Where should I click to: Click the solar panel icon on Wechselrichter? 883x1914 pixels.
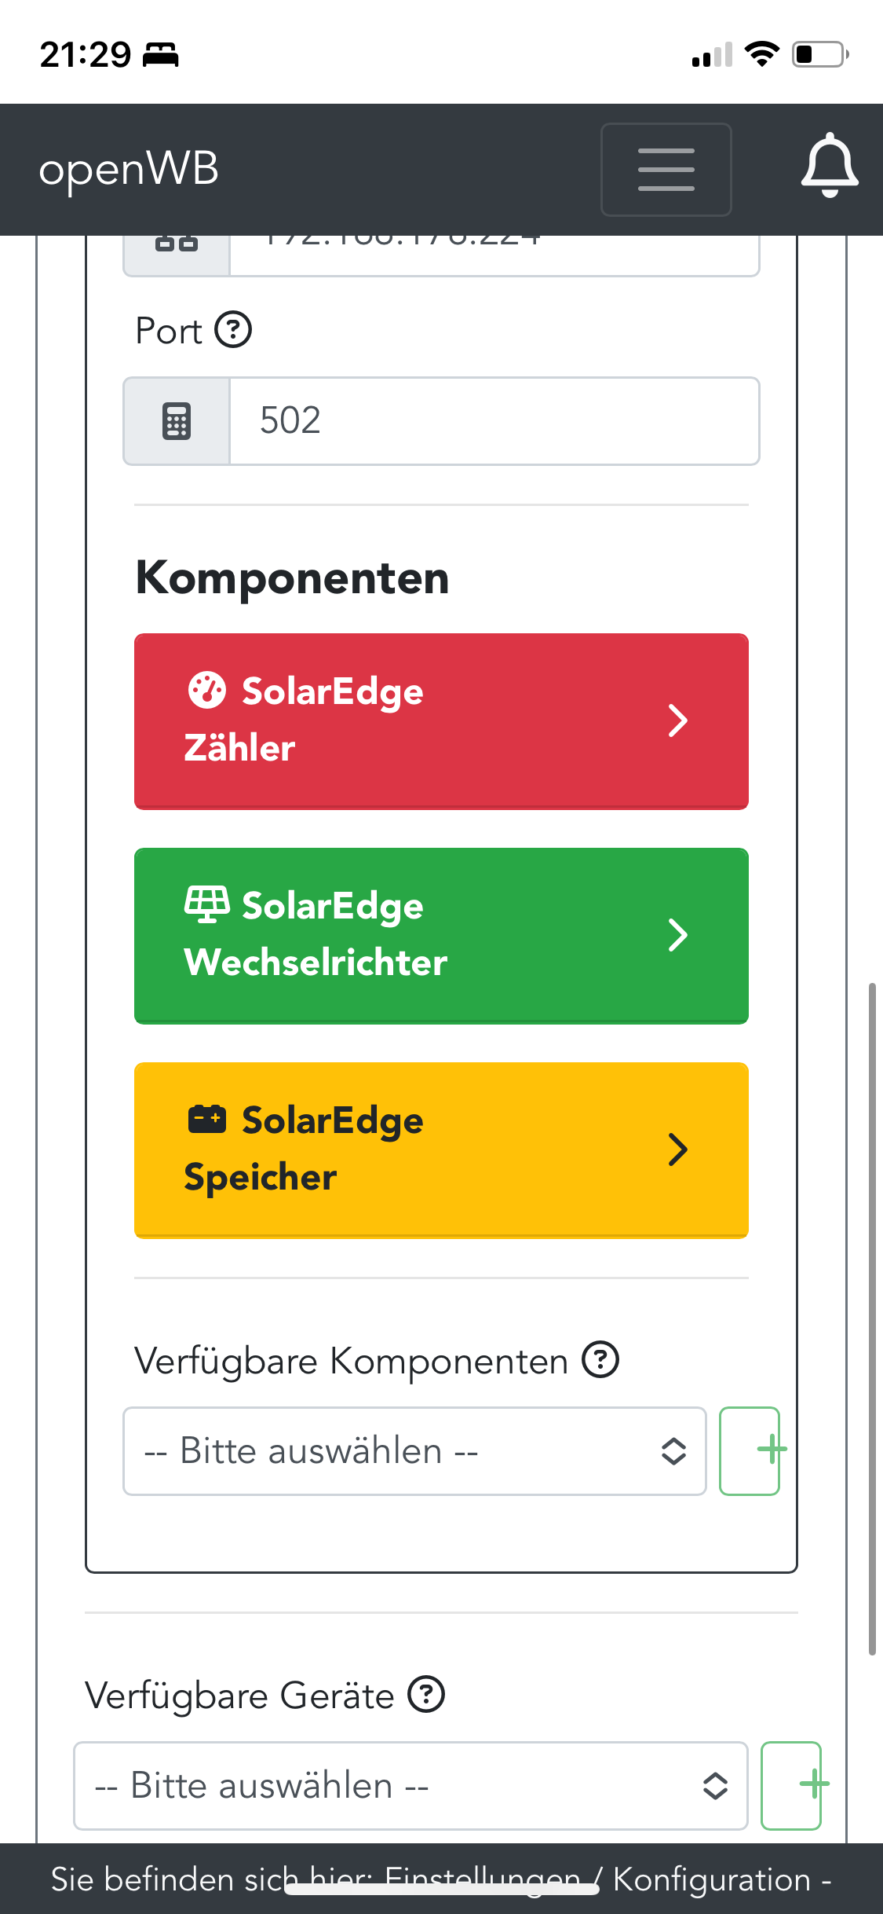click(x=207, y=904)
